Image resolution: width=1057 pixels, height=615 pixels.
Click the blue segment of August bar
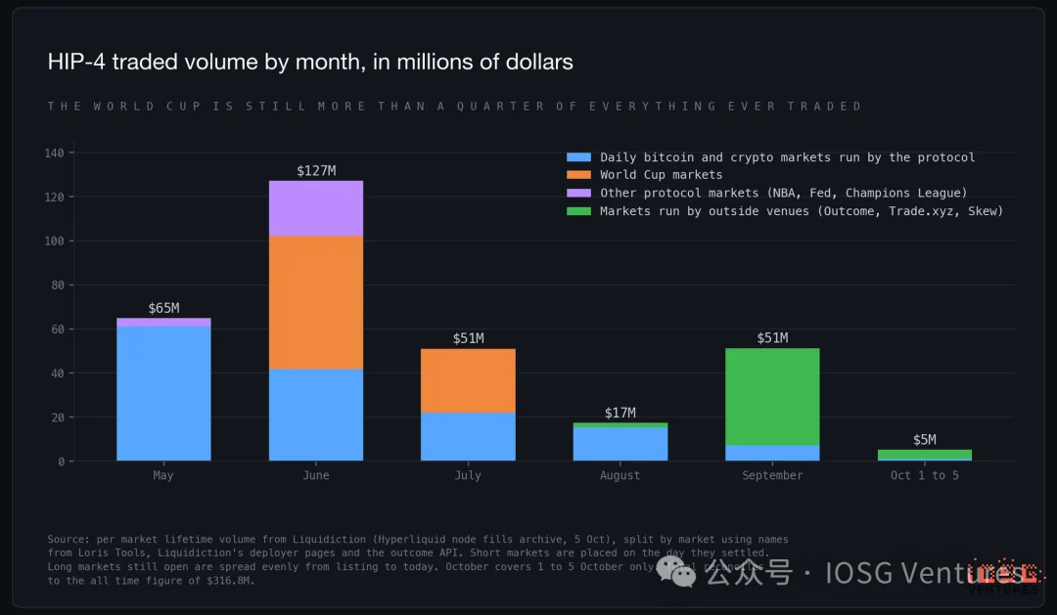point(620,445)
